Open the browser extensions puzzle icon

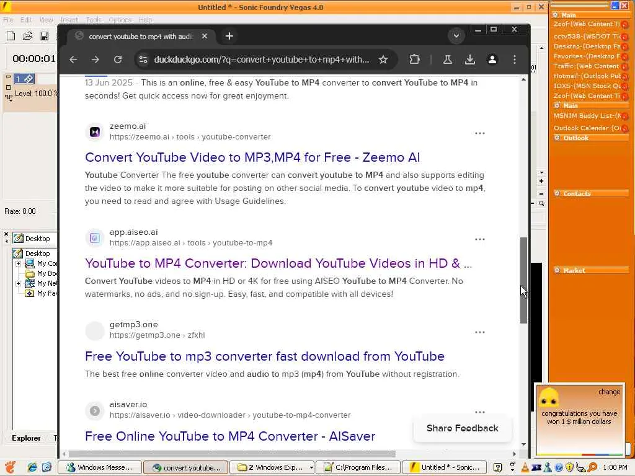pyautogui.click(x=414, y=59)
